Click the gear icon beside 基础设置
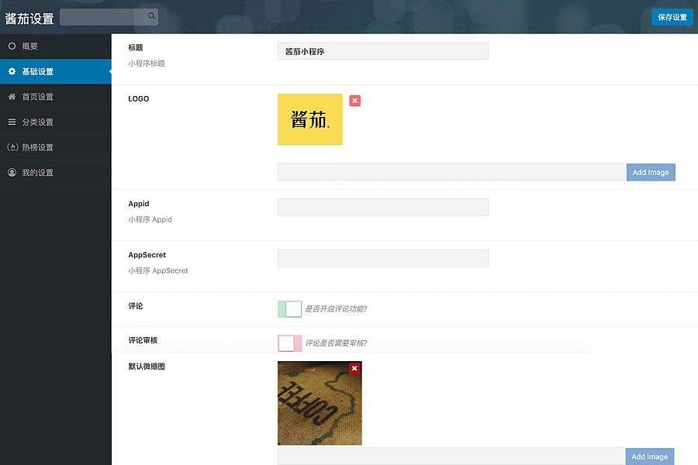Viewport: 698px width, 465px height. (x=12, y=71)
